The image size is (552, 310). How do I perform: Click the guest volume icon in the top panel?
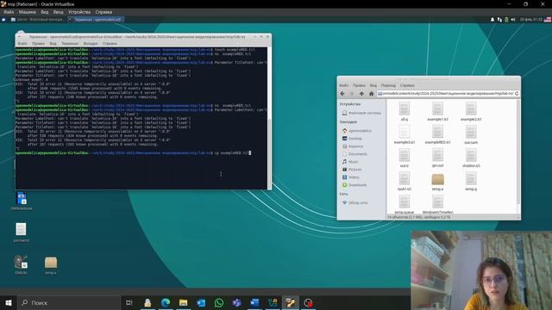(513, 20)
